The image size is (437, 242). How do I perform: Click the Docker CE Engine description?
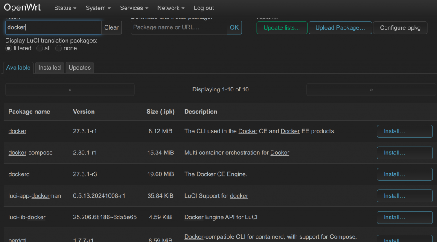pyautogui.click(x=216, y=174)
